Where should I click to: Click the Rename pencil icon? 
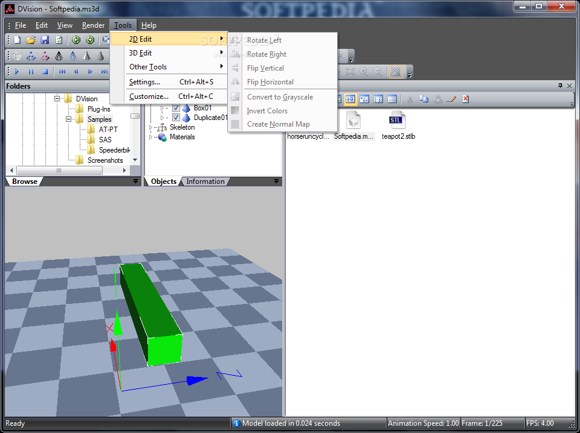[451, 99]
